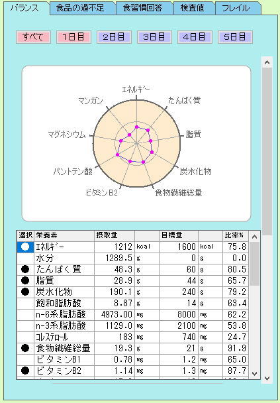280x403 pixels.
Task: Click the table's scroll up arrow
Action: 254,237
